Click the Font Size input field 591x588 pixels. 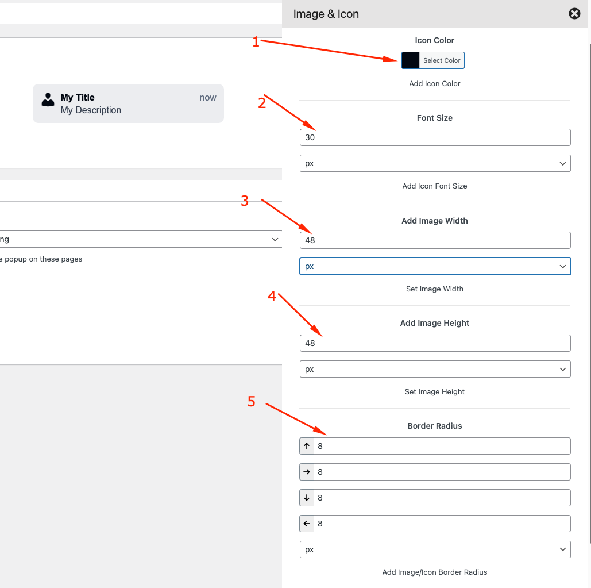point(435,137)
